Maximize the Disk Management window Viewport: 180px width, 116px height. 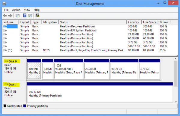point(165,3)
